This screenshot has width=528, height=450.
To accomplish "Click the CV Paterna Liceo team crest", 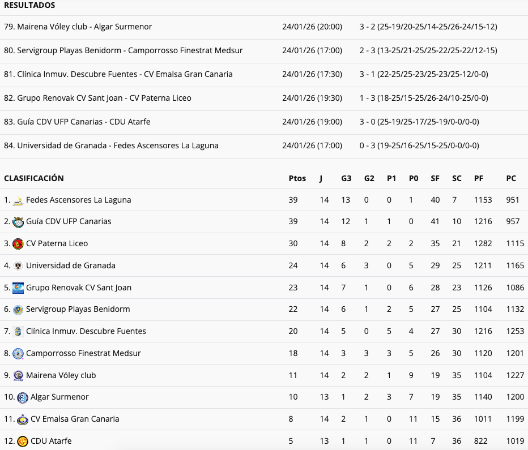I will pyautogui.click(x=18, y=244).
